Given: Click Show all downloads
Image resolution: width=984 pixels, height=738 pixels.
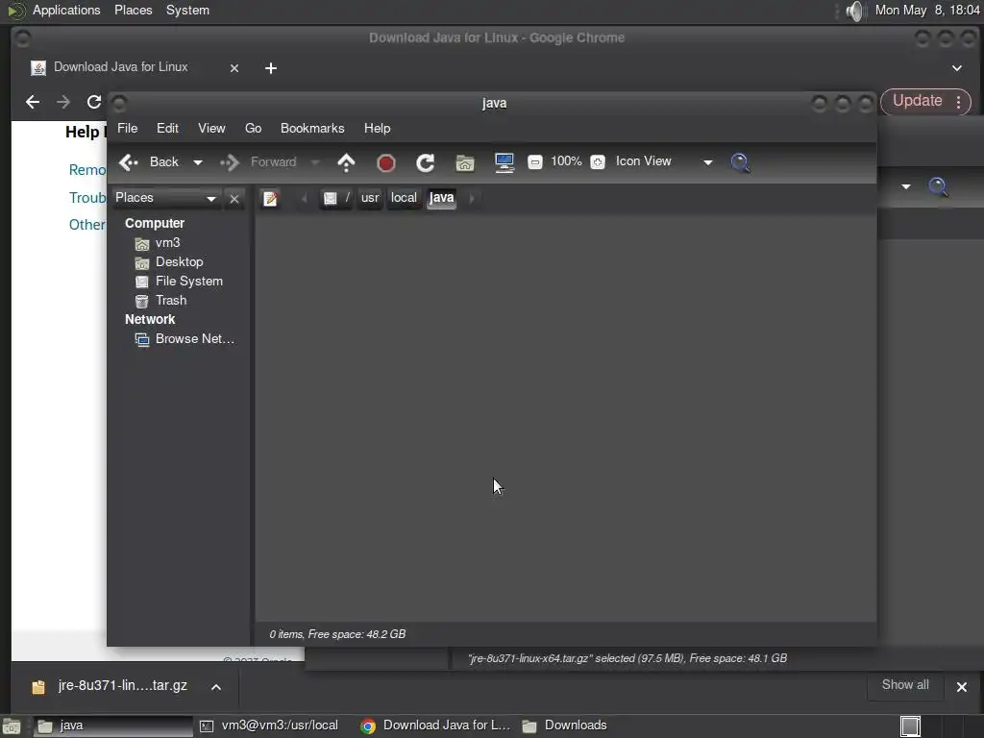Looking at the screenshot, I should pyautogui.click(x=905, y=685).
